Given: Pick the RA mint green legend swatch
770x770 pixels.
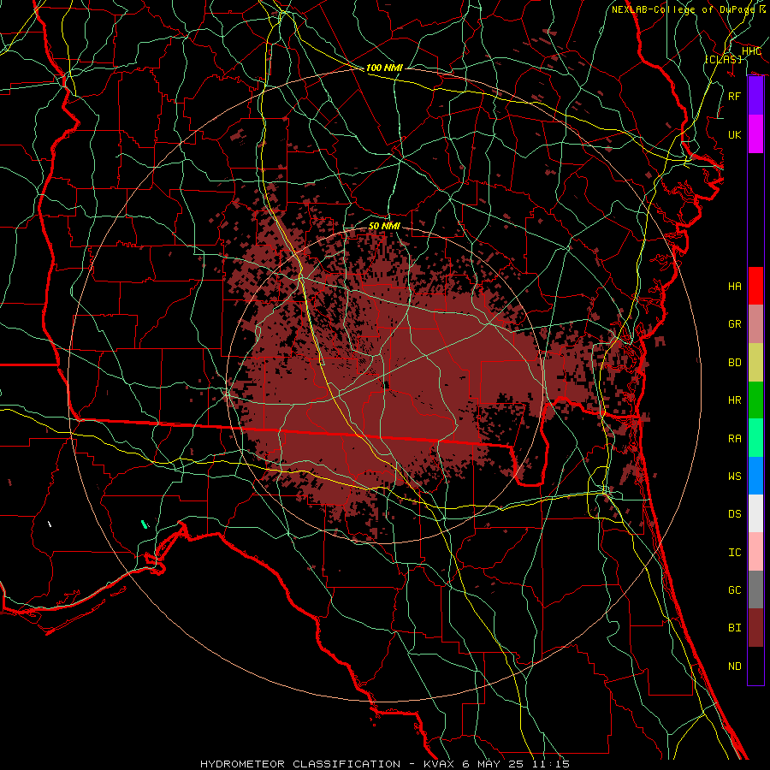Looking at the screenshot, I should [x=755, y=438].
